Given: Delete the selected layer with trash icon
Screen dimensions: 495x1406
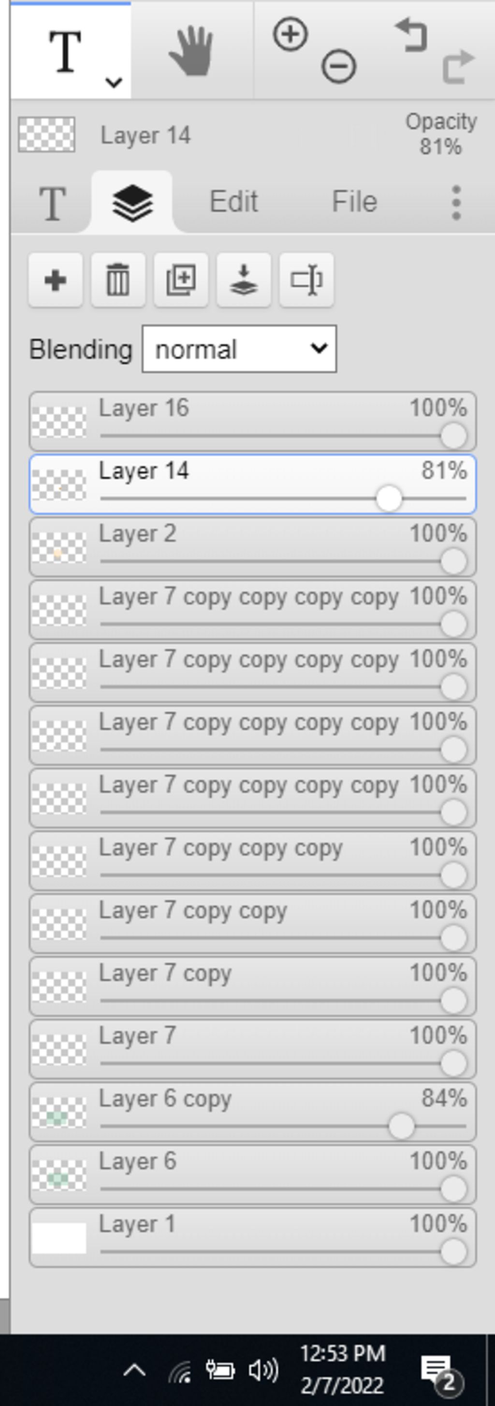Looking at the screenshot, I should 118,280.
